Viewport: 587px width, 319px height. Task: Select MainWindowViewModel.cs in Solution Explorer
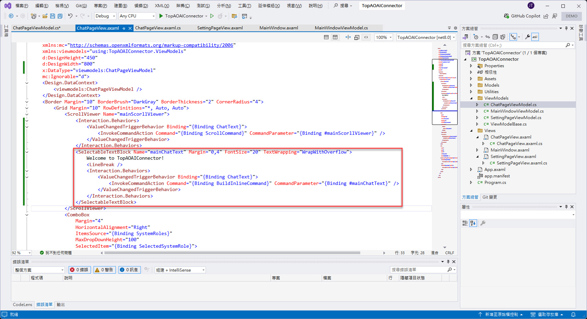click(x=517, y=111)
